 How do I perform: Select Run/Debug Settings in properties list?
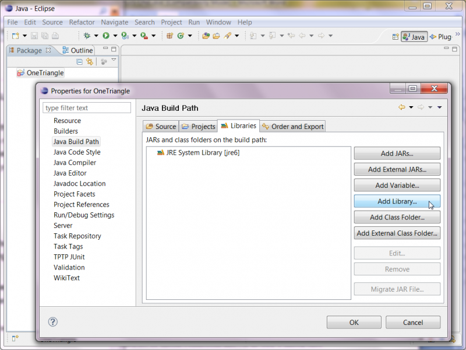click(x=84, y=215)
